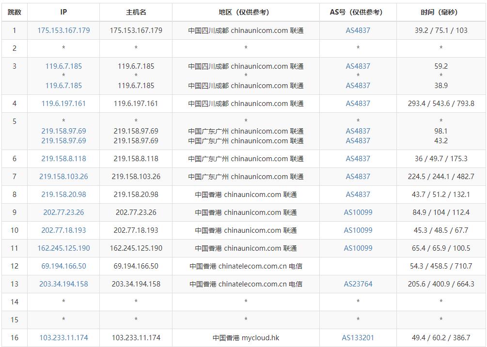Image resolution: width=487 pixels, height=347 pixels.
Task: Click the 跳数 column header
Action: click(x=14, y=12)
